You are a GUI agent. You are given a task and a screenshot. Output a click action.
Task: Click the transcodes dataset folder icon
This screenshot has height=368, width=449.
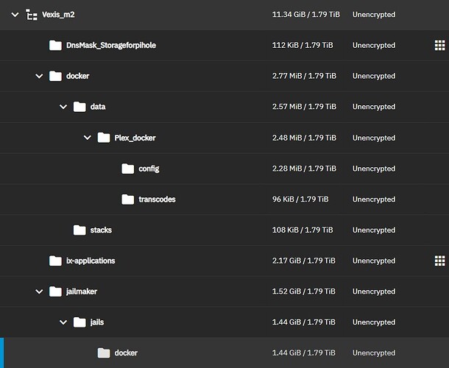128,199
